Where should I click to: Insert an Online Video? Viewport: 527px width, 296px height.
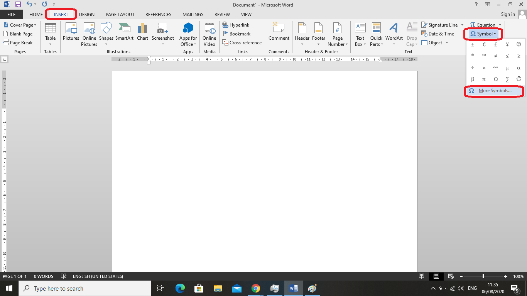209,34
